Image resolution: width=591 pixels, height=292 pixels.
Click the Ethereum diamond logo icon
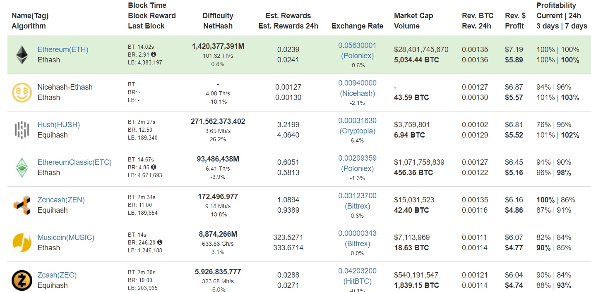(x=22, y=55)
